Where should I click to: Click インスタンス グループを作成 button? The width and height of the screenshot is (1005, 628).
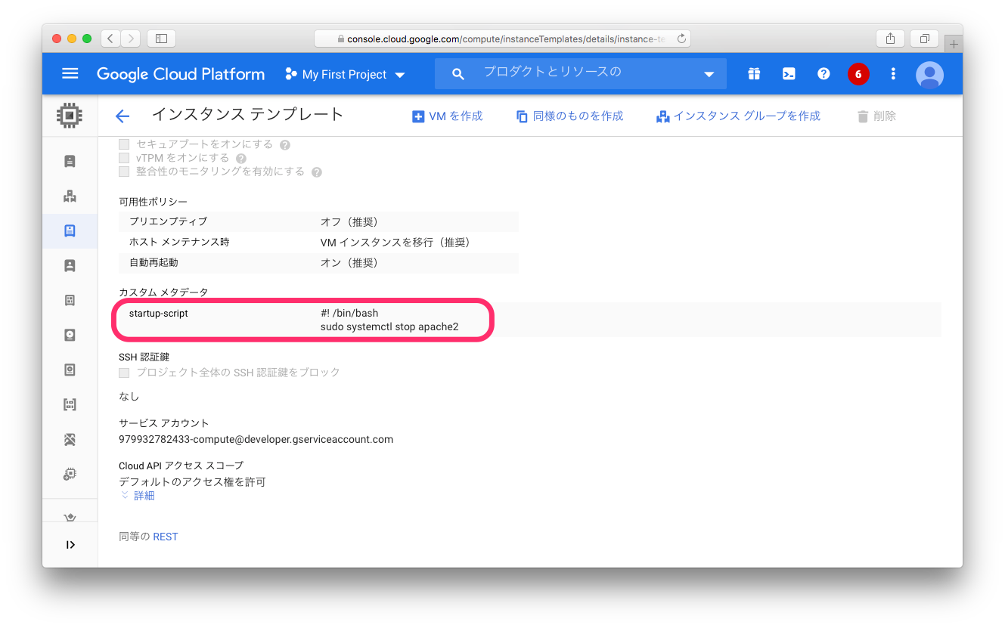click(738, 116)
